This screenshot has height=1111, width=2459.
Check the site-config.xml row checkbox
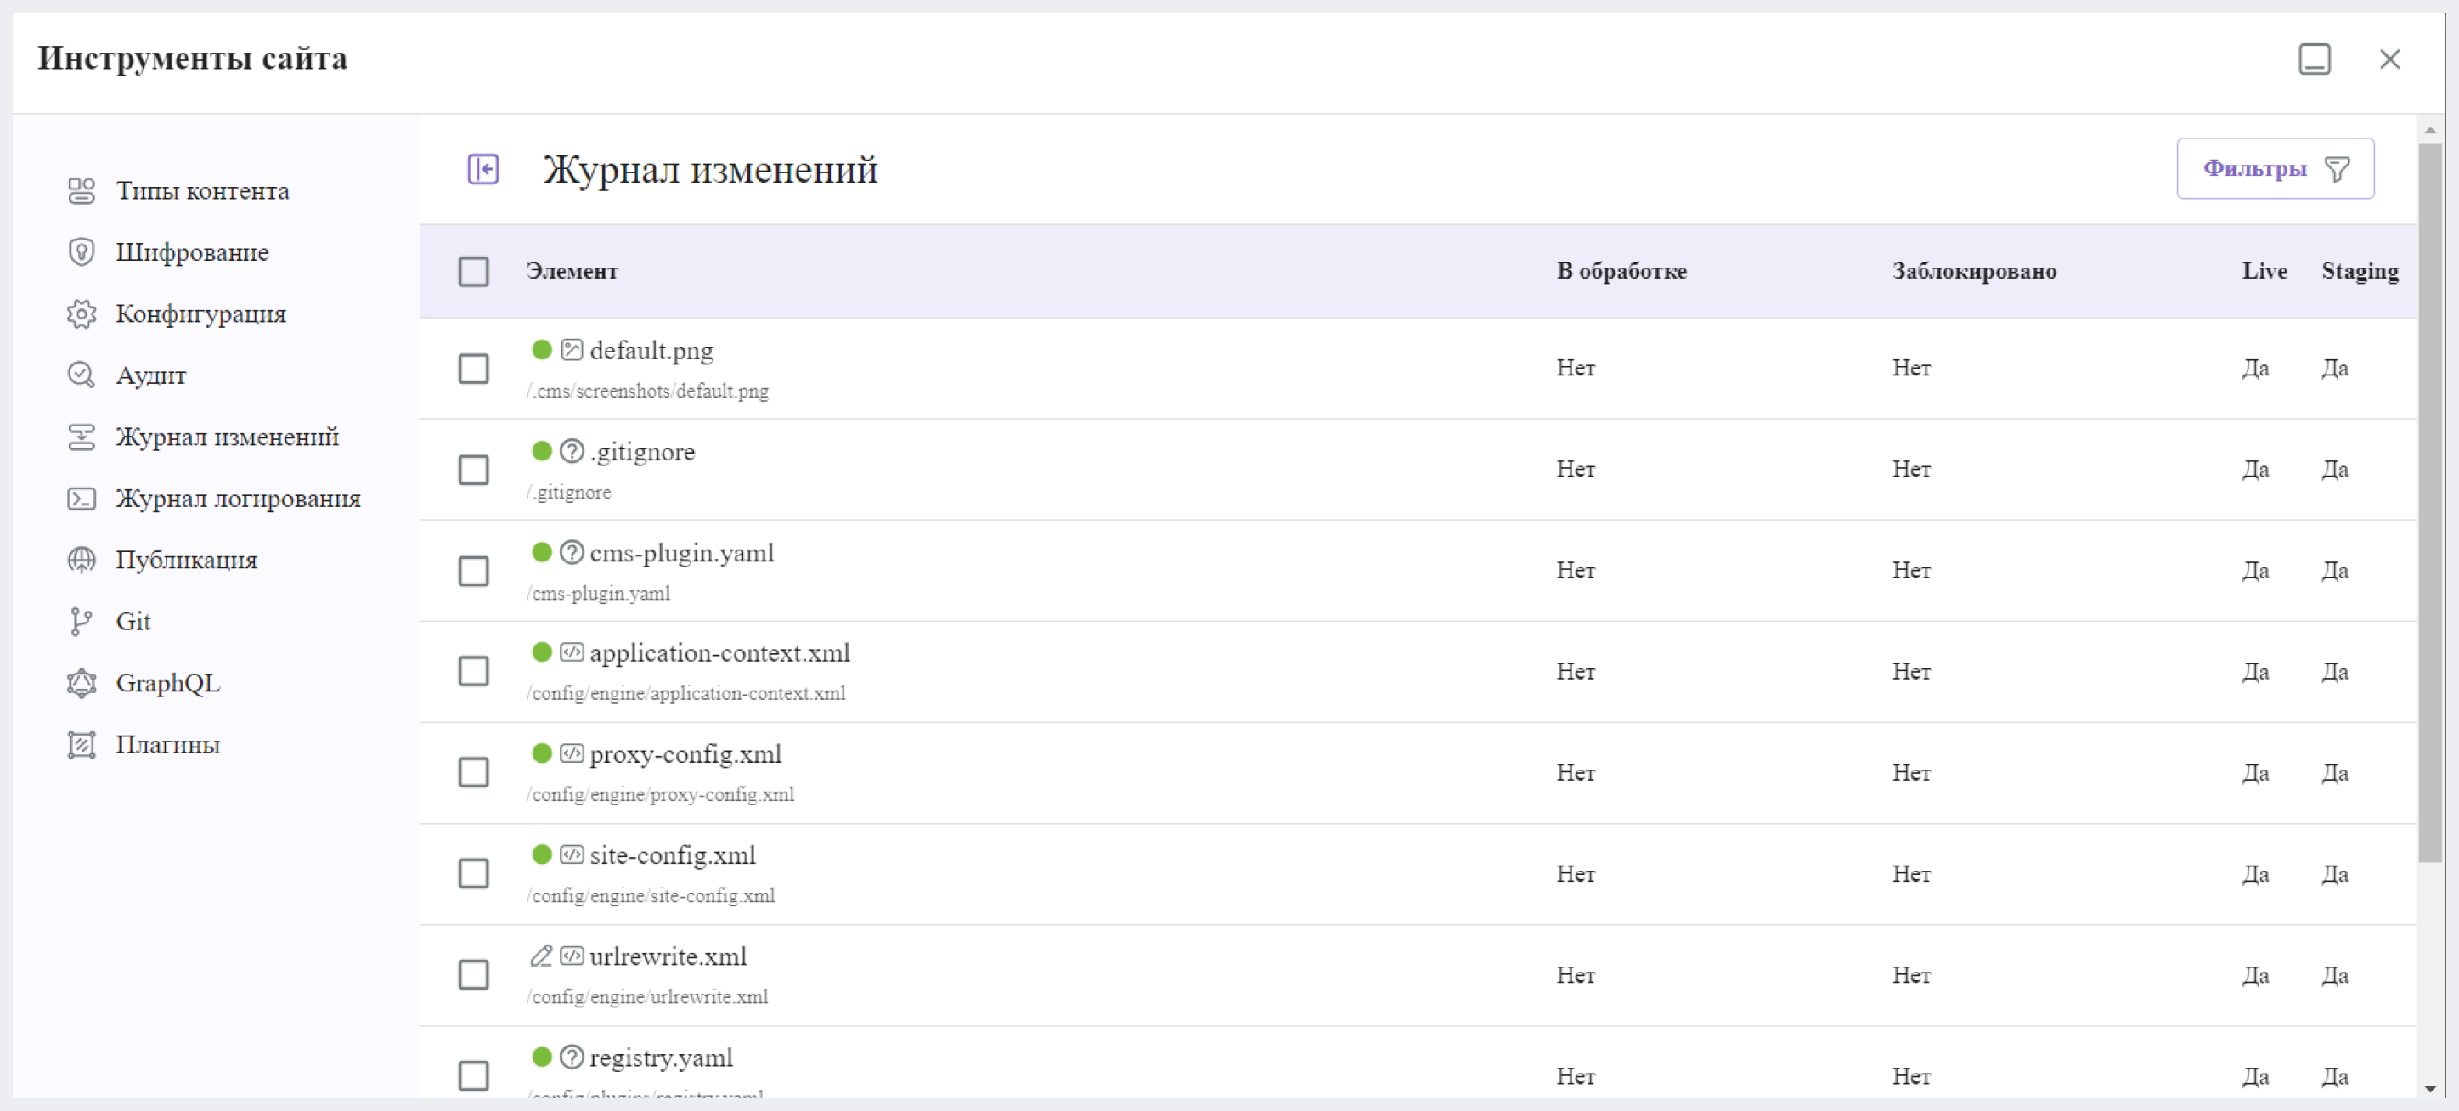[473, 873]
